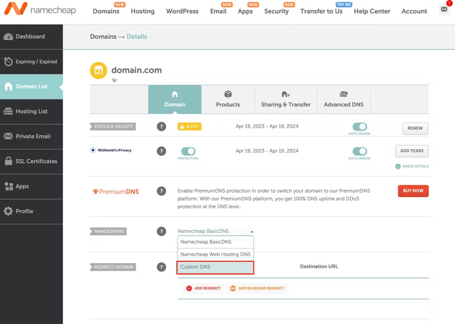This screenshot has height=324, width=455.
Task: Expand Show Details under Add Years
Action: click(x=412, y=166)
